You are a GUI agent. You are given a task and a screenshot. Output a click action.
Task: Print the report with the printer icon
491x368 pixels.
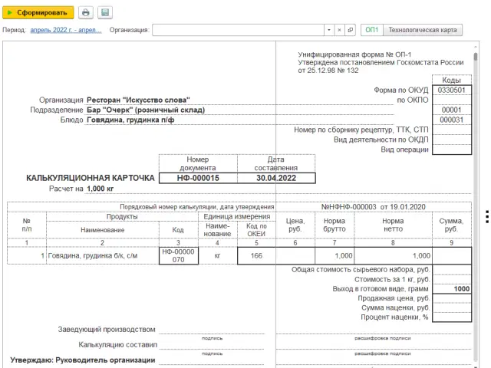86,13
